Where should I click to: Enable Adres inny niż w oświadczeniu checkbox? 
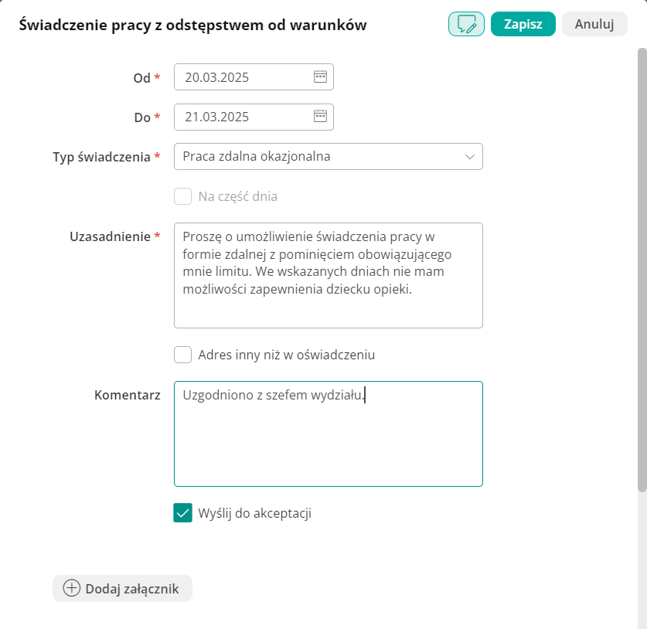tap(182, 355)
